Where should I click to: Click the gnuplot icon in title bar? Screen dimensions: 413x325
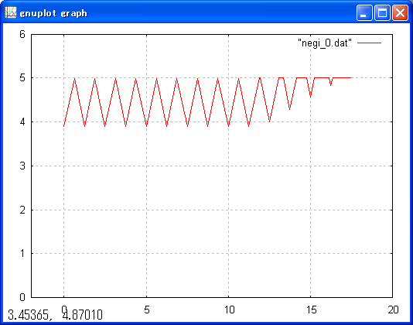tap(11, 12)
